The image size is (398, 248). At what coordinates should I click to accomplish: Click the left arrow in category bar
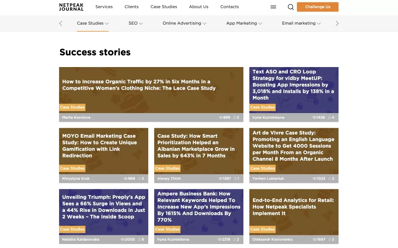pyautogui.click(x=61, y=23)
